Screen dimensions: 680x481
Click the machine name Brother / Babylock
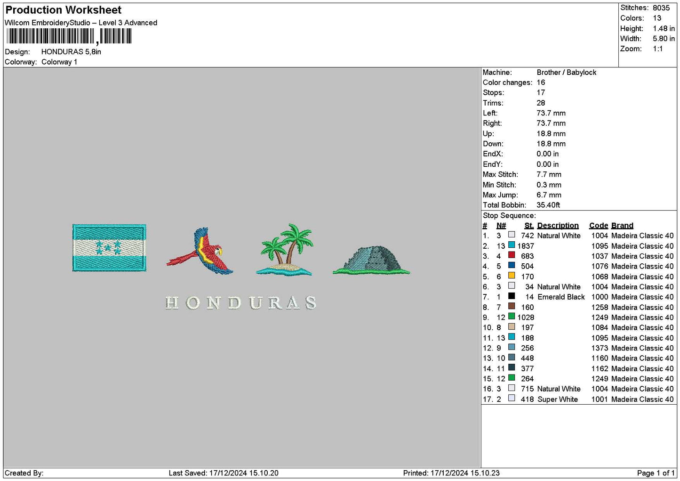(567, 73)
